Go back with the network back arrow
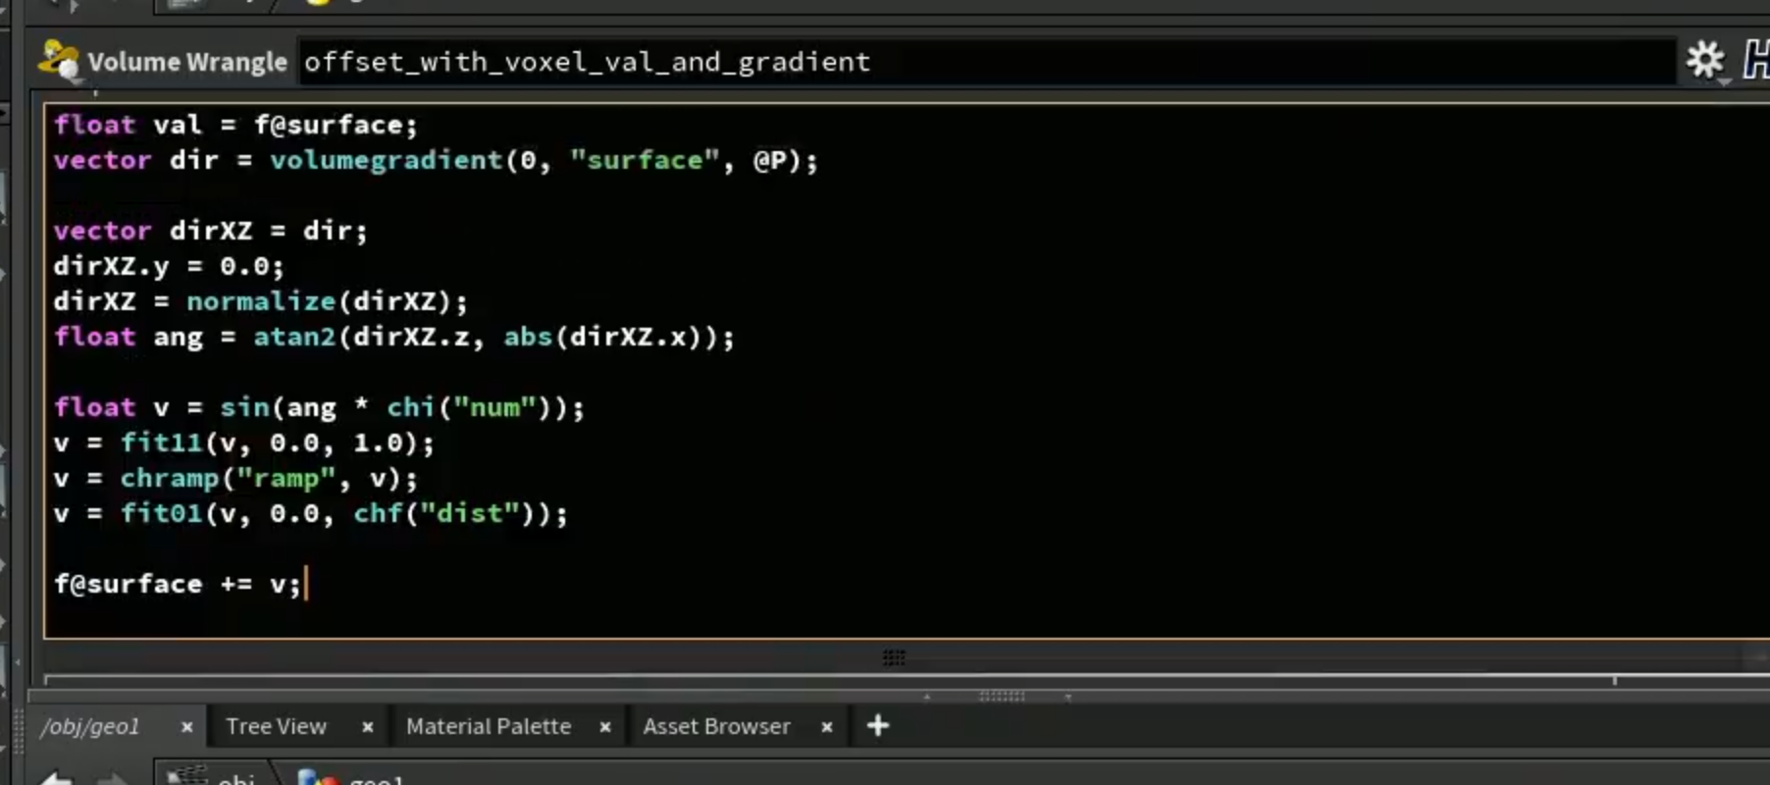The image size is (1770, 785). click(56, 779)
